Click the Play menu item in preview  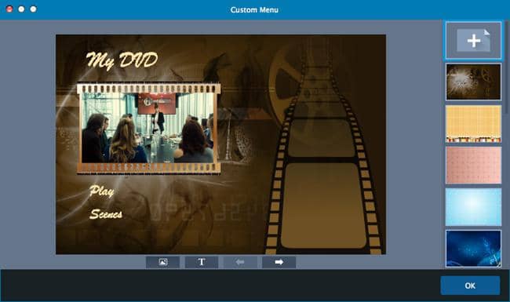pyautogui.click(x=102, y=191)
